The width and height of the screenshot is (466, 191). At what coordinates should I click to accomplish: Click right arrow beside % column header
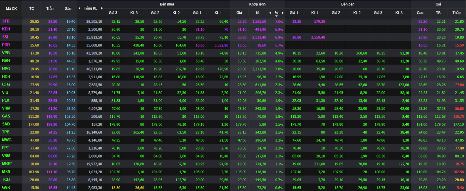(x=283, y=13)
